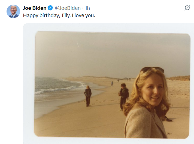Click the distant figure in blue on the beach
The width and height of the screenshot is (194, 144).
(x=112, y=84)
